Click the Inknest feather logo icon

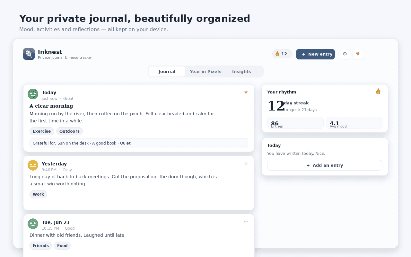point(29,54)
